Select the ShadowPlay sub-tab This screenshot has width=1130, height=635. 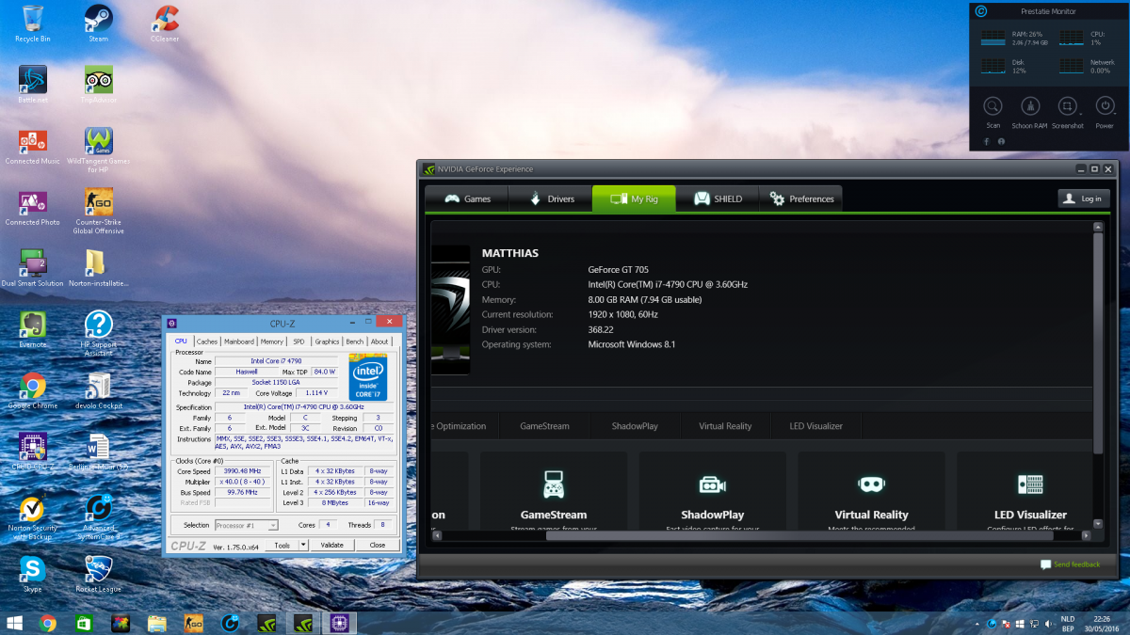click(635, 426)
